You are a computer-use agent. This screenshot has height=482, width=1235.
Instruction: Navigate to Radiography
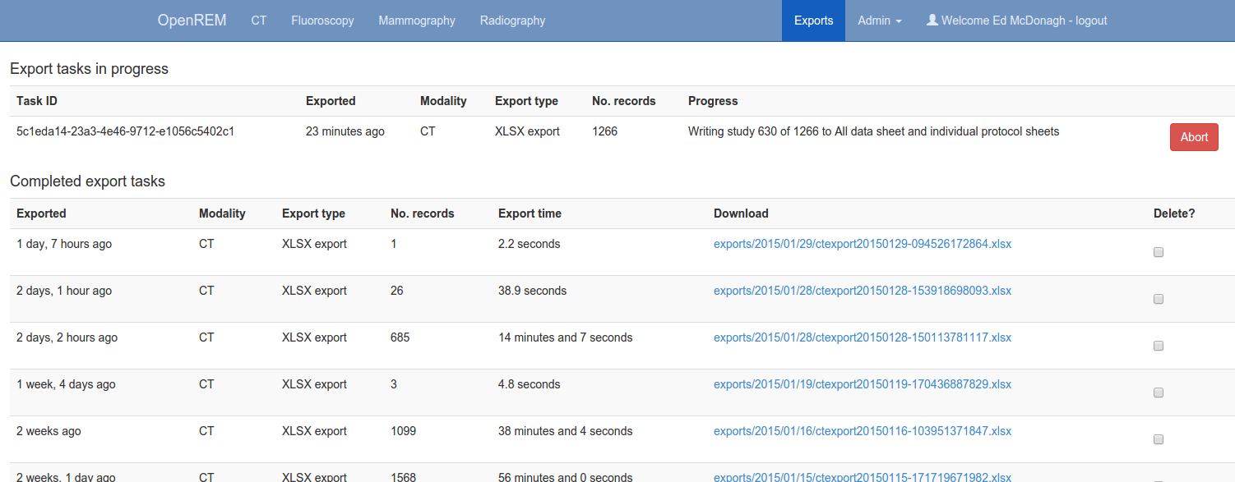point(512,21)
